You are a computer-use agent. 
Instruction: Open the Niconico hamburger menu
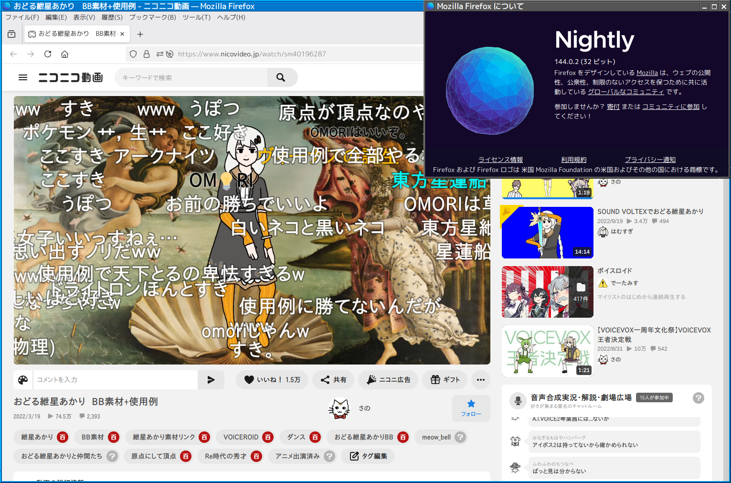coord(22,77)
